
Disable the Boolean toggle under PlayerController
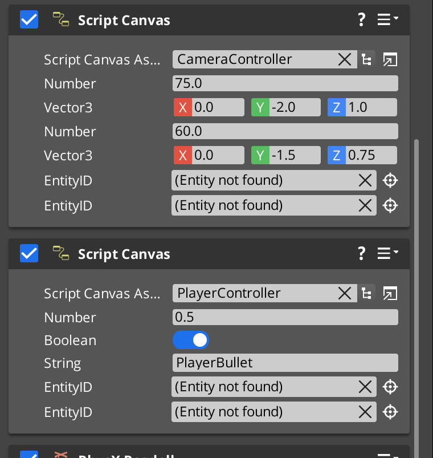pyautogui.click(x=191, y=339)
